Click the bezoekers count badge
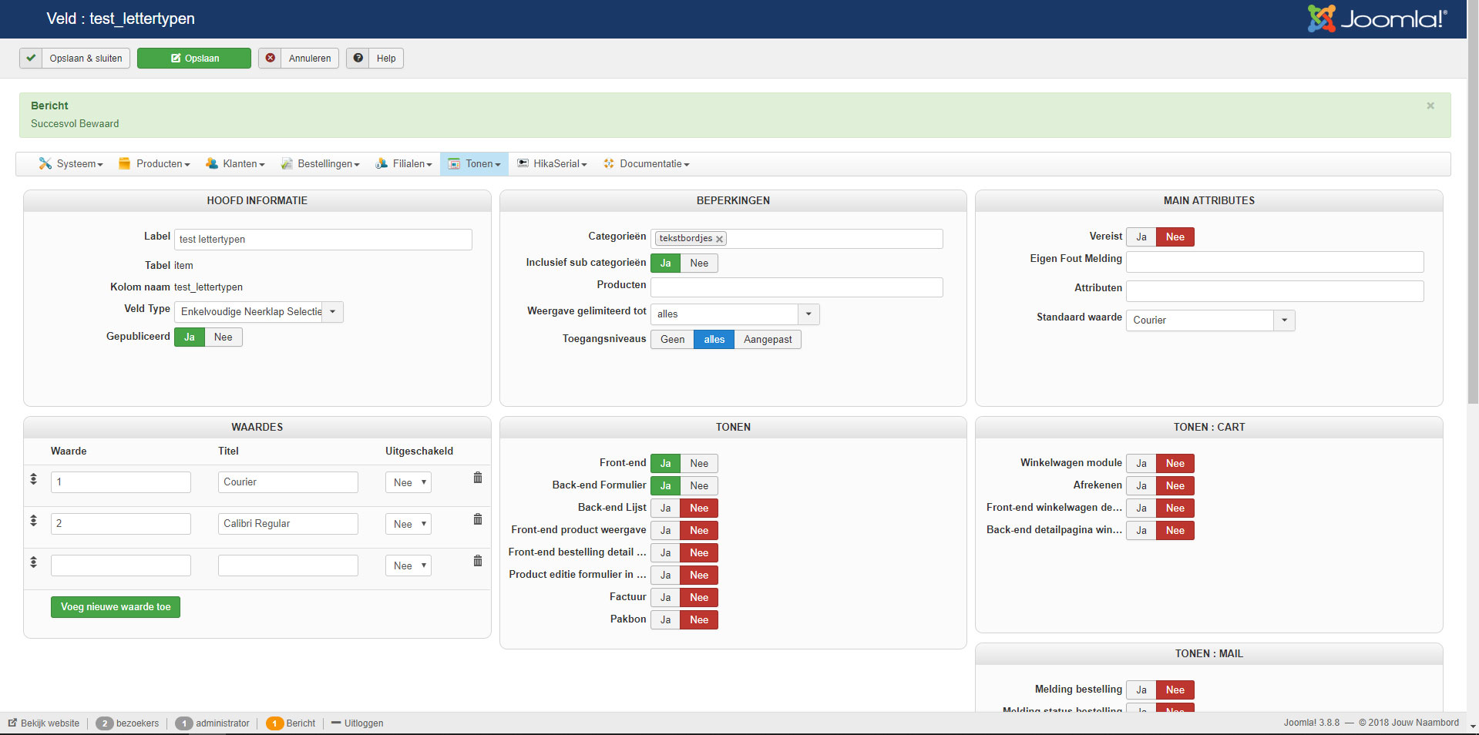The width and height of the screenshot is (1479, 735). click(105, 723)
